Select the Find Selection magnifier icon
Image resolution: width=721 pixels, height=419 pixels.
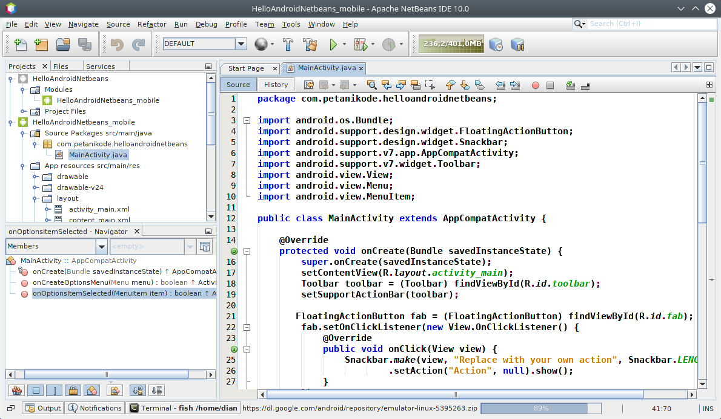(371, 85)
